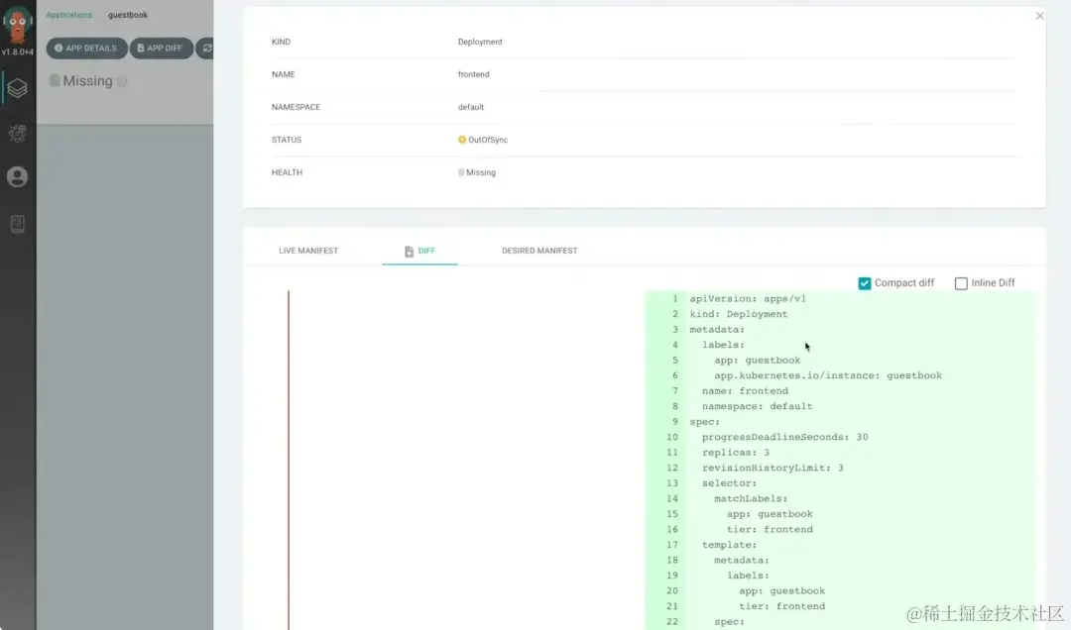Screen dimensions: 1071x630
Task: Click the document icon on DIFF tab
Action: [409, 252]
